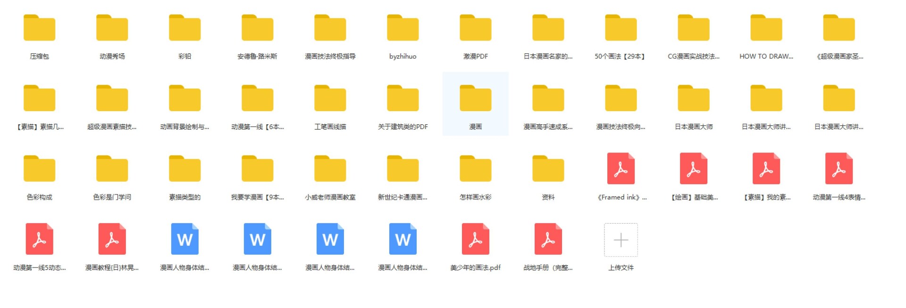This screenshot has width=906, height=308.
Task: Open the 关于建筑类的PDF folder
Action: pos(403,99)
